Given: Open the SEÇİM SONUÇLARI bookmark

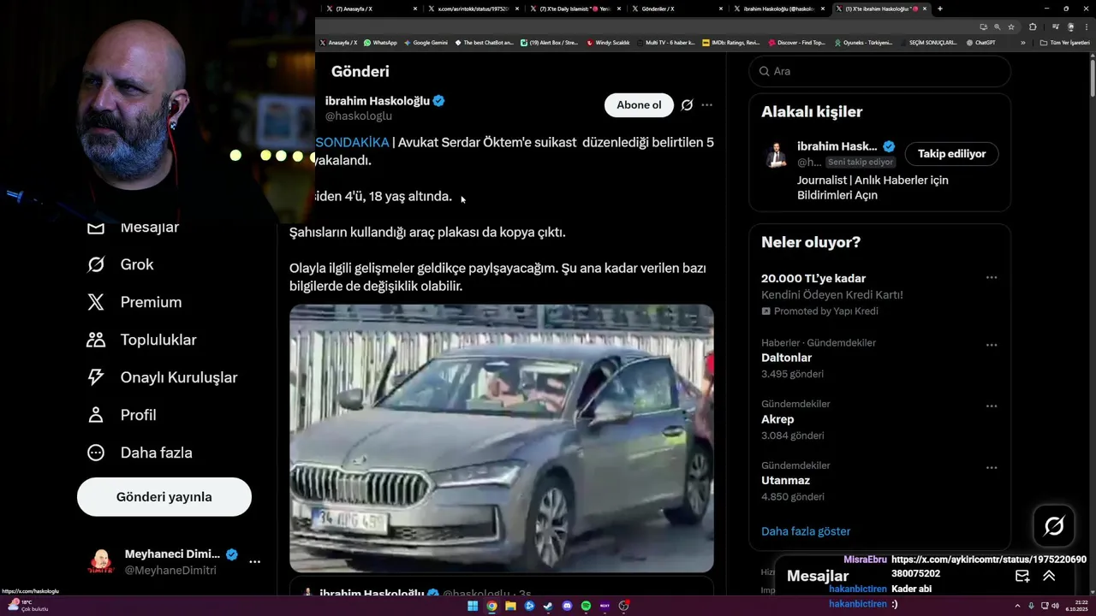Looking at the screenshot, I should [929, 43].
